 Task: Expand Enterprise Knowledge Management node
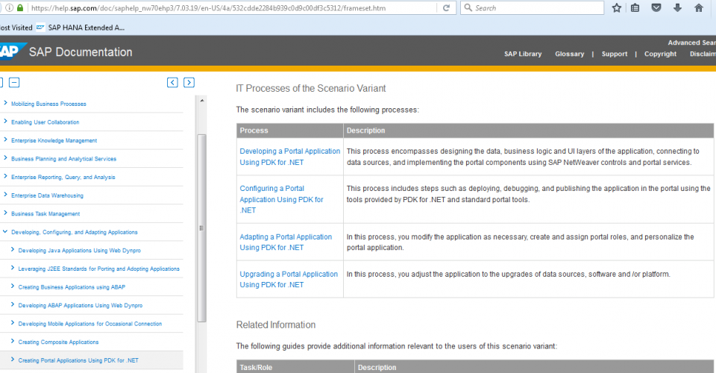click(5, 140)
